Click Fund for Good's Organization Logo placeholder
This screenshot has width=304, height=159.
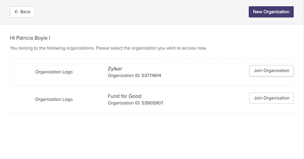coord(54,99)
